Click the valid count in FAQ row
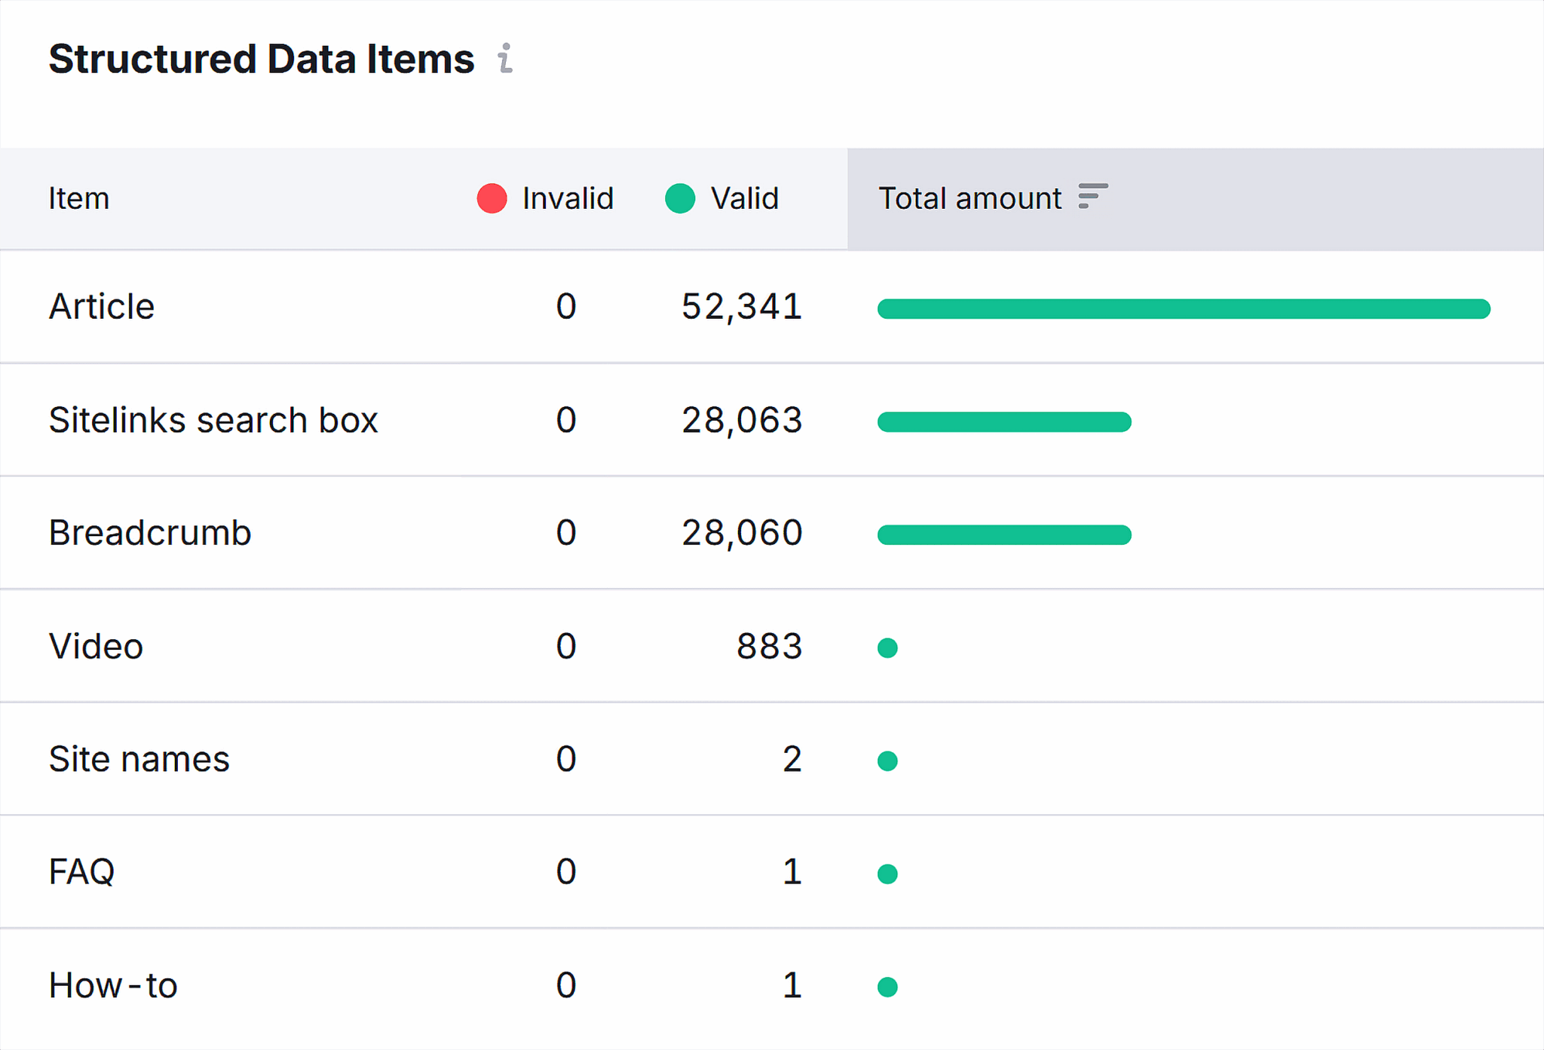 tap(792, 872)
